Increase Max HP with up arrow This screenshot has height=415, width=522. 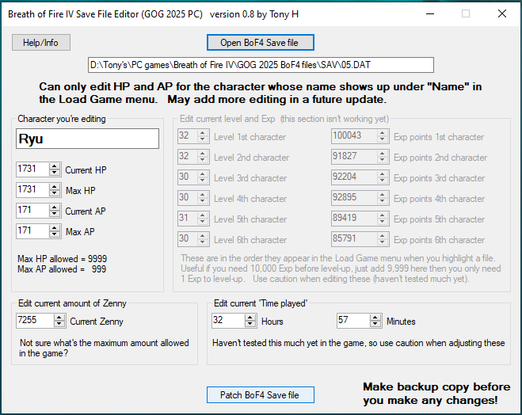click(55, 186)
